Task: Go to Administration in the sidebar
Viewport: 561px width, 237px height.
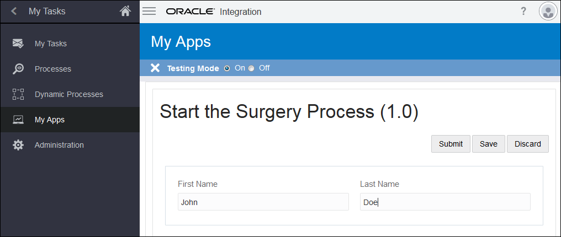Action: (x=59, y=145)
